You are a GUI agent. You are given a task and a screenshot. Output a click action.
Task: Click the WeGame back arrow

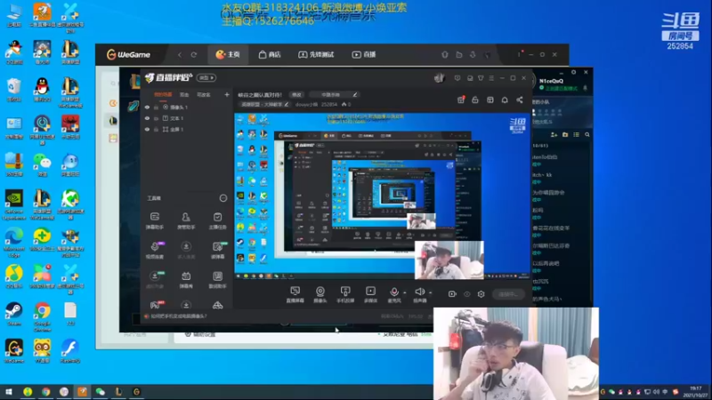[180, 54]
